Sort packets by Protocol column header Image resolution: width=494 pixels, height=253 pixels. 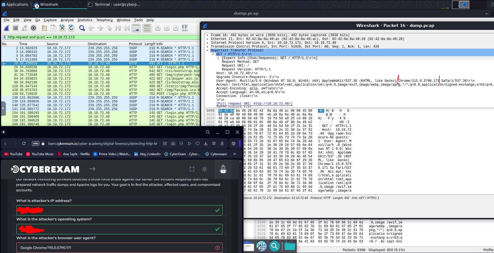136,44
